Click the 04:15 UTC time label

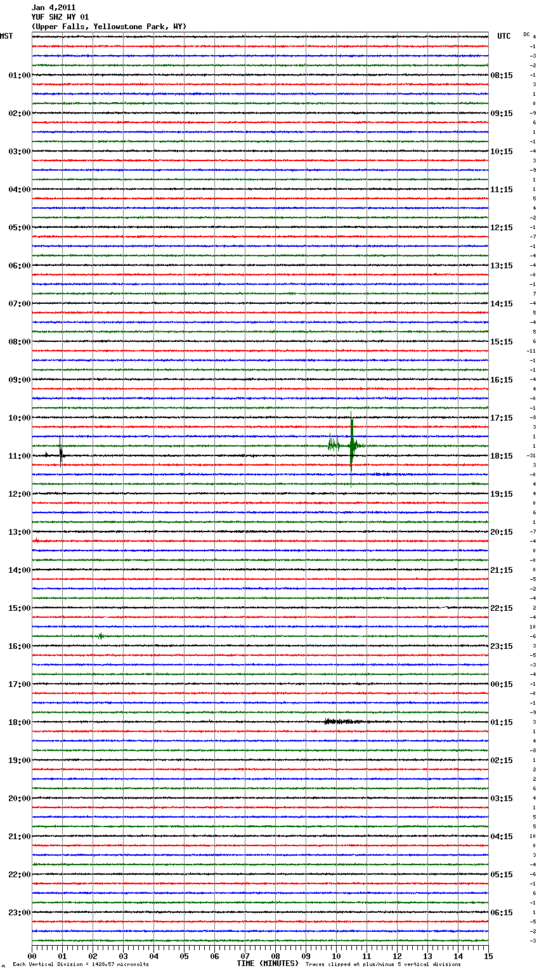tap(502, 837)
